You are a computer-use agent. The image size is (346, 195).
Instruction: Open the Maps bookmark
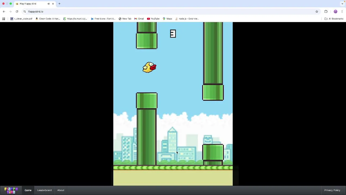tap(167, 19)
